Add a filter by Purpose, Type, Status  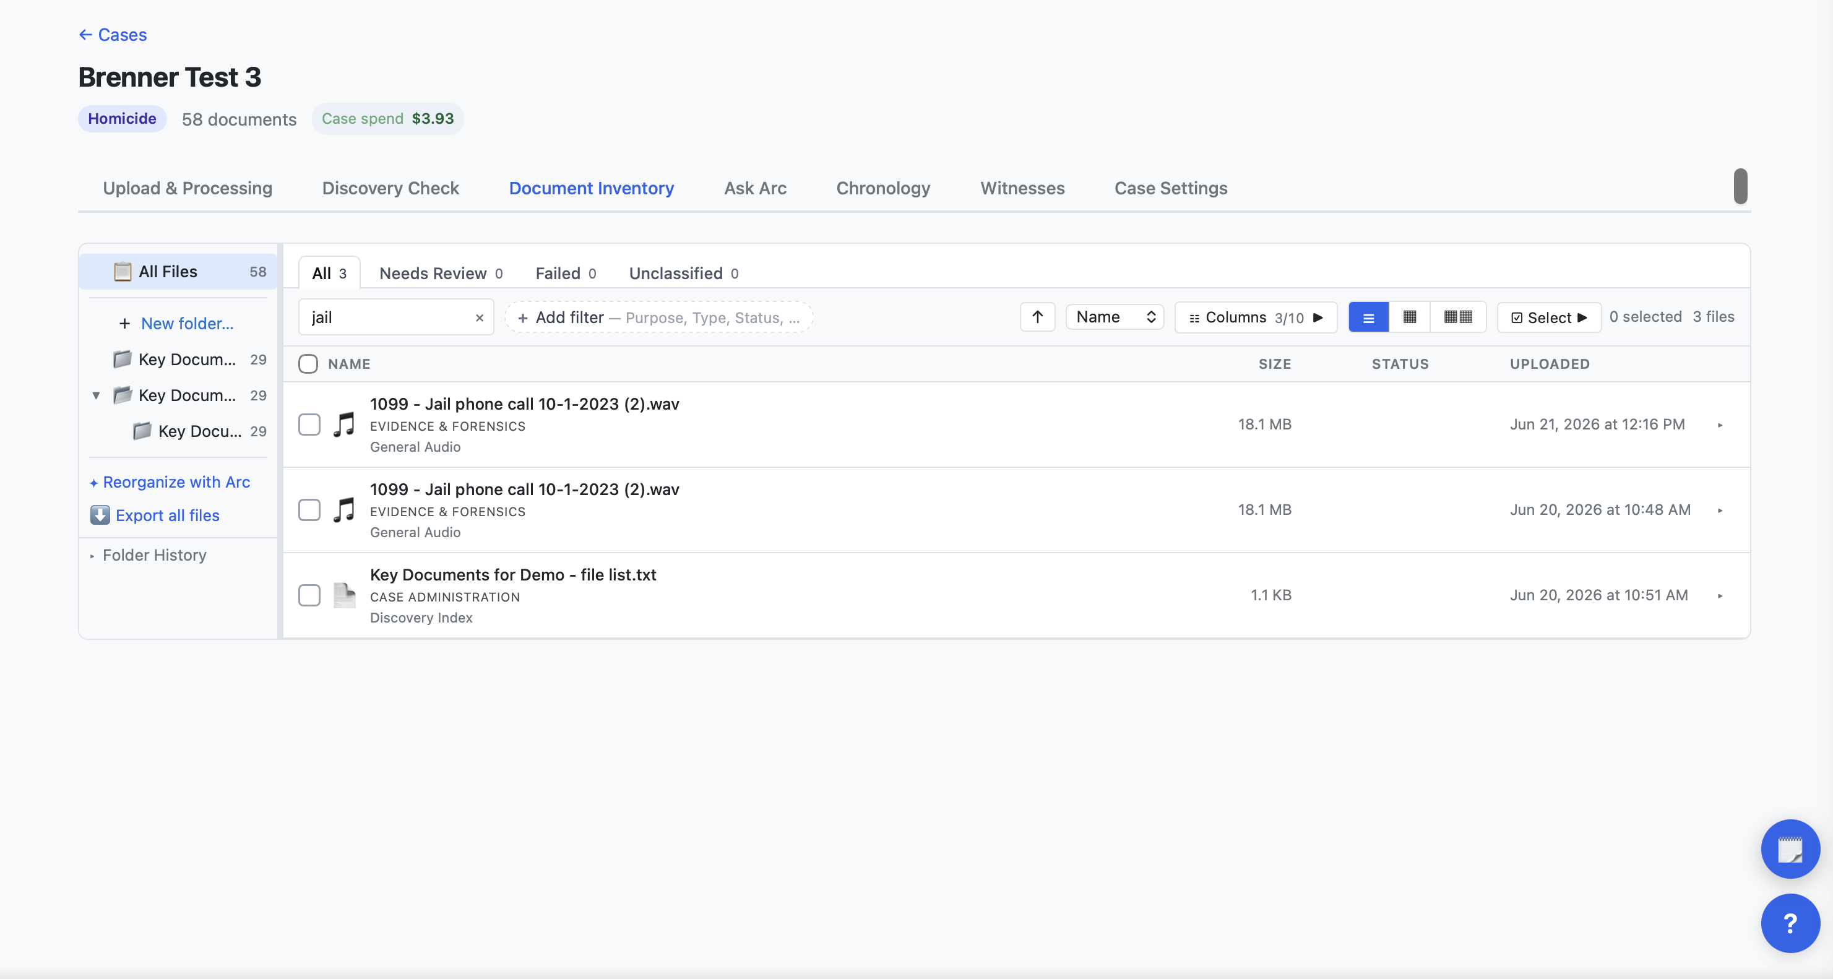click(658, 317)
